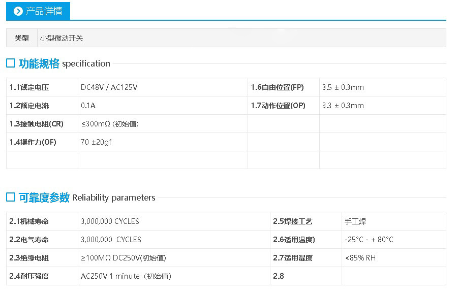The width and height of the screenshot is (459, 296).
Task: Select the 1.1额定电压 row label
Action: tap(29, 87)
